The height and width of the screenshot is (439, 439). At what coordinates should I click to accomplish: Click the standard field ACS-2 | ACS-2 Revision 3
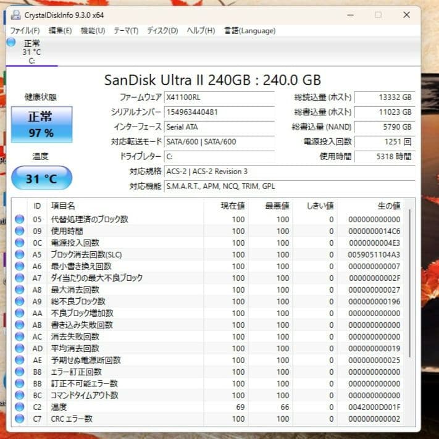coord(290,172)
